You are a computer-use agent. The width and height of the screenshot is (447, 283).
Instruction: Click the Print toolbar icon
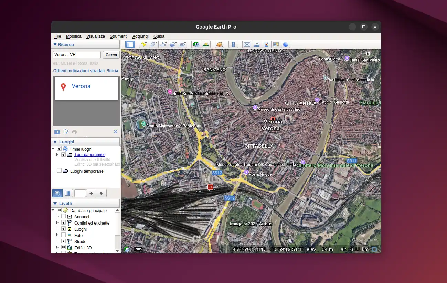(256, 44)
